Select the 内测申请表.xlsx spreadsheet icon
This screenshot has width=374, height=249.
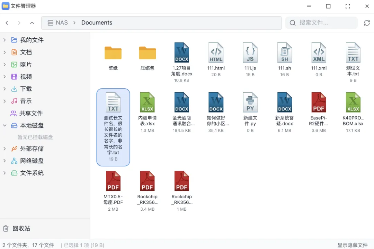coord(147,103)
